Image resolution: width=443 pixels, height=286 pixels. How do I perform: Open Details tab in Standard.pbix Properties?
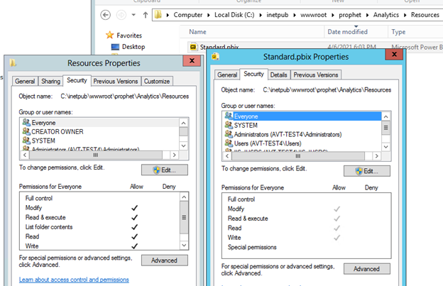[x=278, y=75]
